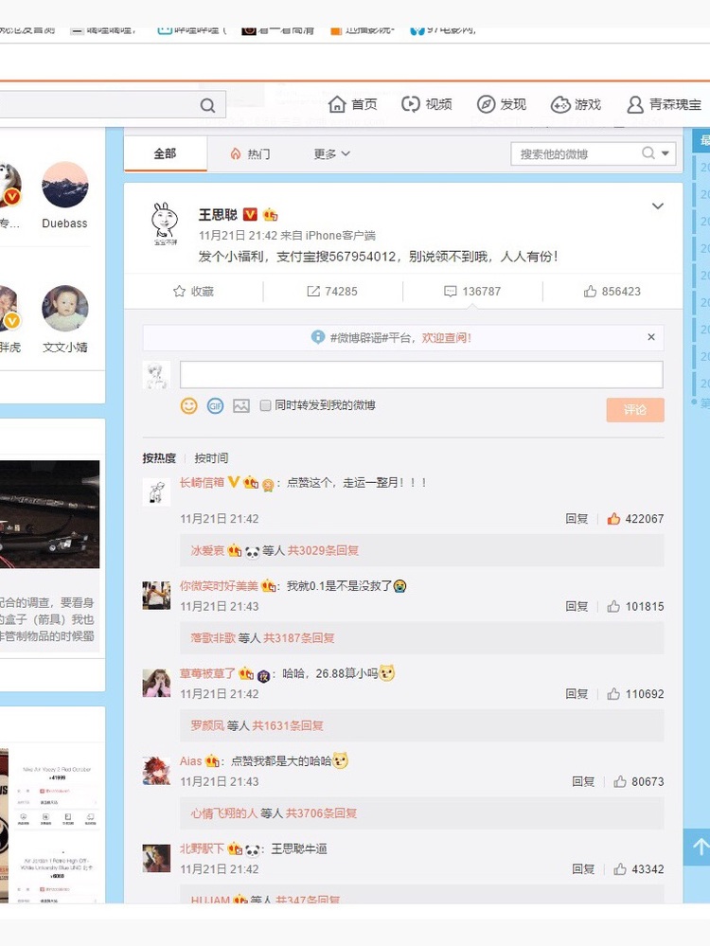Viewport: 710px width, 946px height.
Task: Open 落歌非歌 replier link
Action: click(x=213, y=637)
